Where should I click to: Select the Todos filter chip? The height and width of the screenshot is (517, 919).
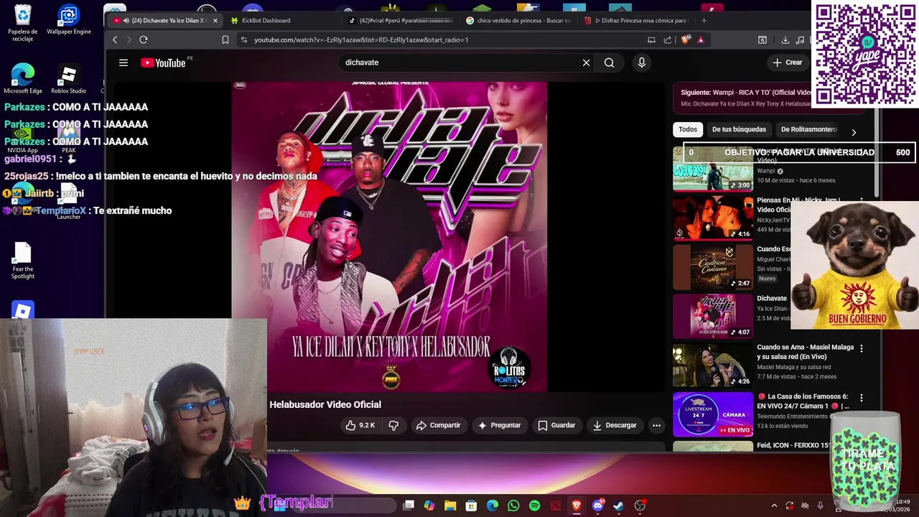tap(688, 129)
